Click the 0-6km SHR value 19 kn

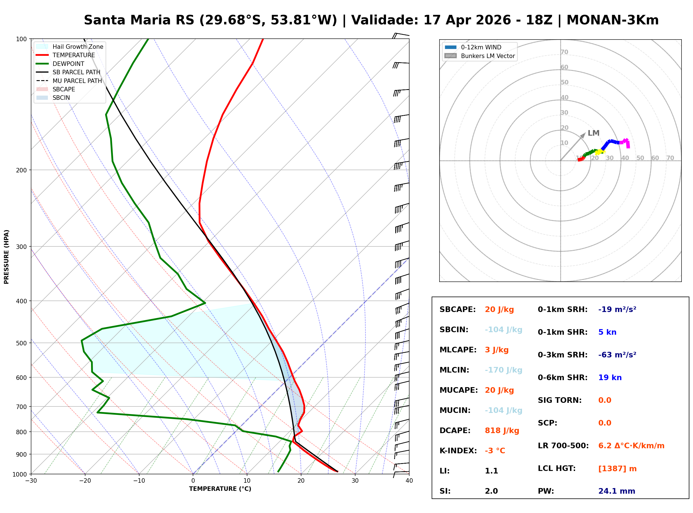tap(610, 378)
